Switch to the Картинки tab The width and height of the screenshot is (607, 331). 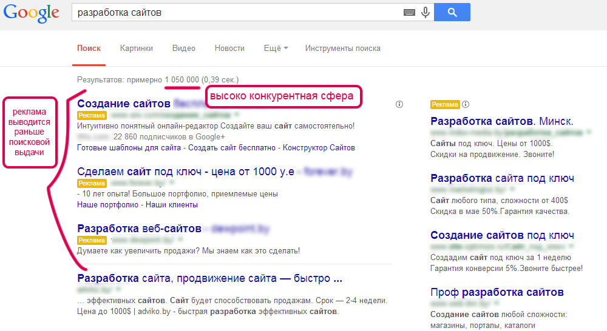click(x=136, y=48)
